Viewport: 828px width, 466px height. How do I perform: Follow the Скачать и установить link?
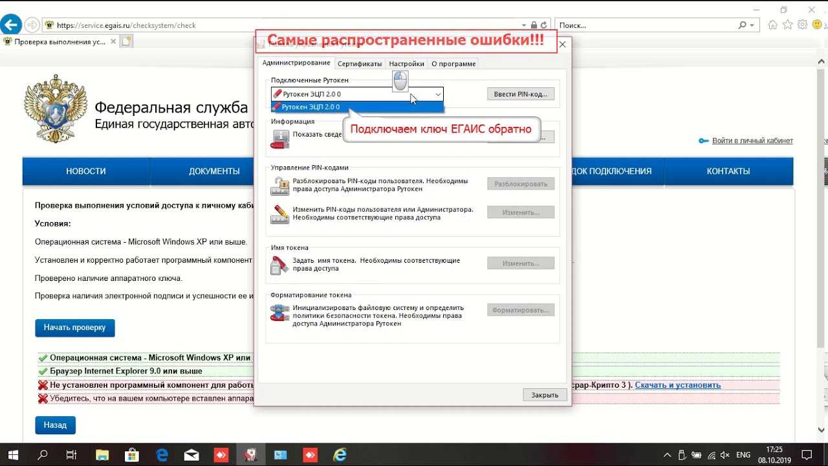[678, 385]
